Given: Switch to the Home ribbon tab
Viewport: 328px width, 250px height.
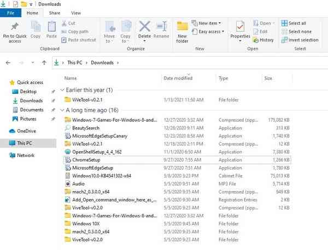Looking at the screenshot, I should pos(32,13).
